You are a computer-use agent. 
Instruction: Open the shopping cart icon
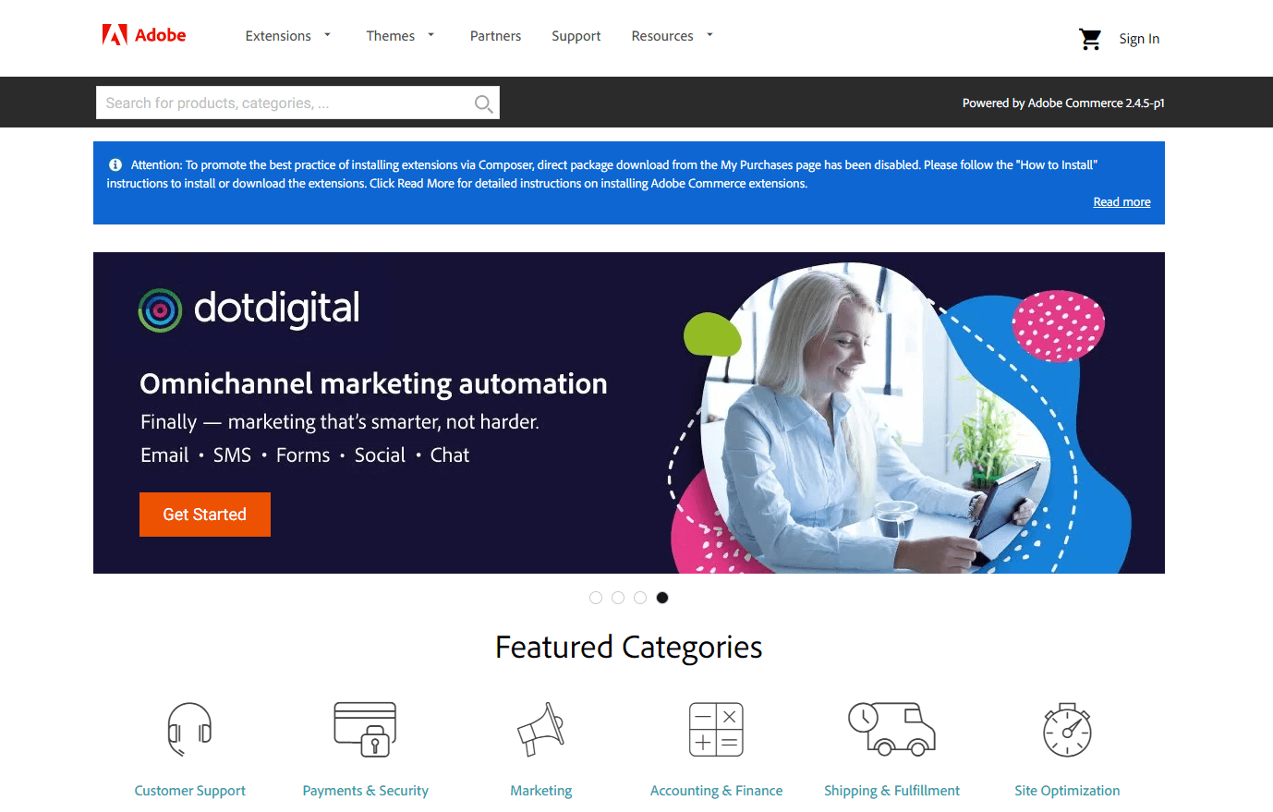click(x=1090, y=39)
